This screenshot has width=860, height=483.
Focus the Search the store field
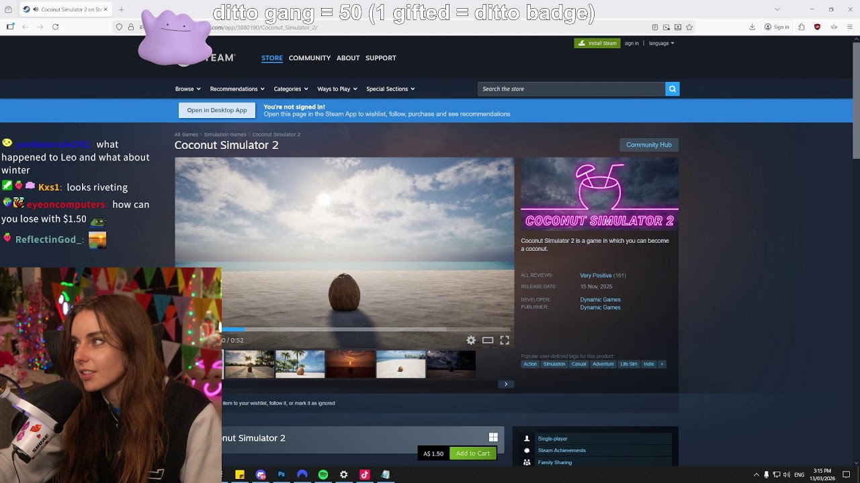pos(571,89)
